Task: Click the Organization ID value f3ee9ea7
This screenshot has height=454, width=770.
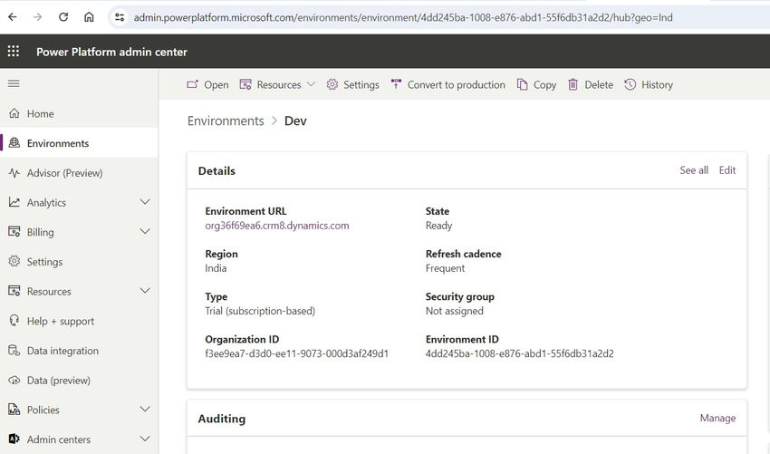Action: 296,353
